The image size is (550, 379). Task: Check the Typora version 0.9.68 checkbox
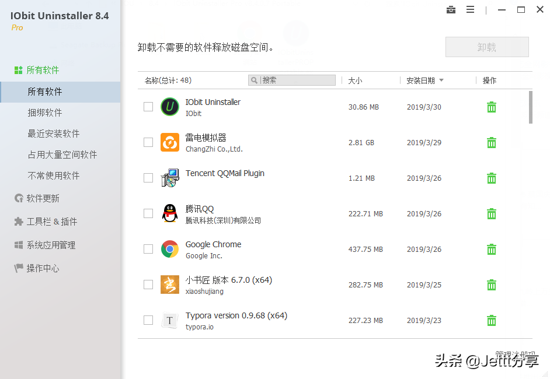pos(148,320)
